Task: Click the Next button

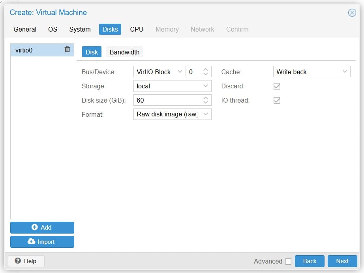Action: 342,261
